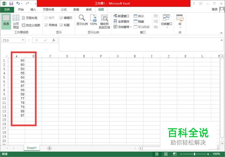This screenshot has width=225, height=157.
Task: Click Zoom to Selection (缩放到选定区域)
Action: [104, 21]
